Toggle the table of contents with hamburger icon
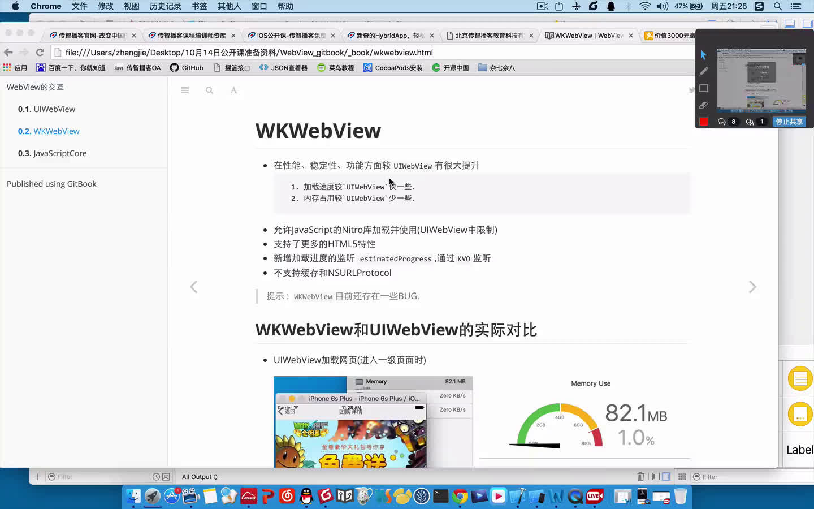Screen dimensions: 814x509 (185, 89)
